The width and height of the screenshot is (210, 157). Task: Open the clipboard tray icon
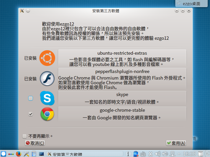(136, 154)
